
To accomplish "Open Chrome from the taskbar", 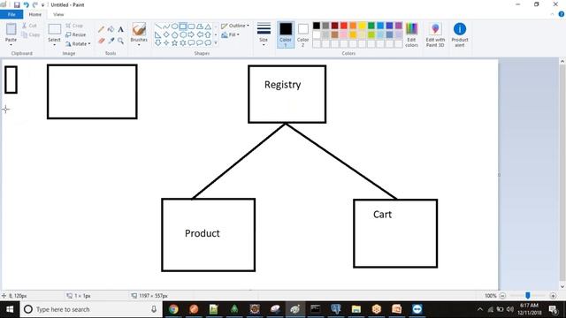I will point(173,309).
